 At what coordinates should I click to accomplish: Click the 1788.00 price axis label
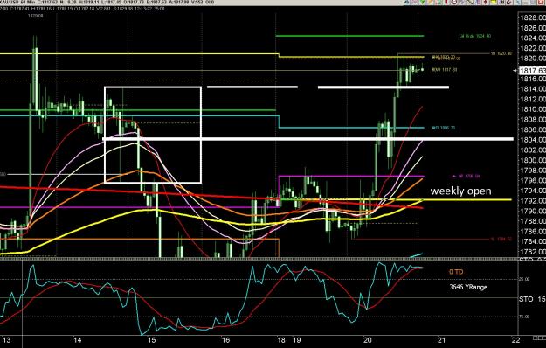(x=532, y=221)
